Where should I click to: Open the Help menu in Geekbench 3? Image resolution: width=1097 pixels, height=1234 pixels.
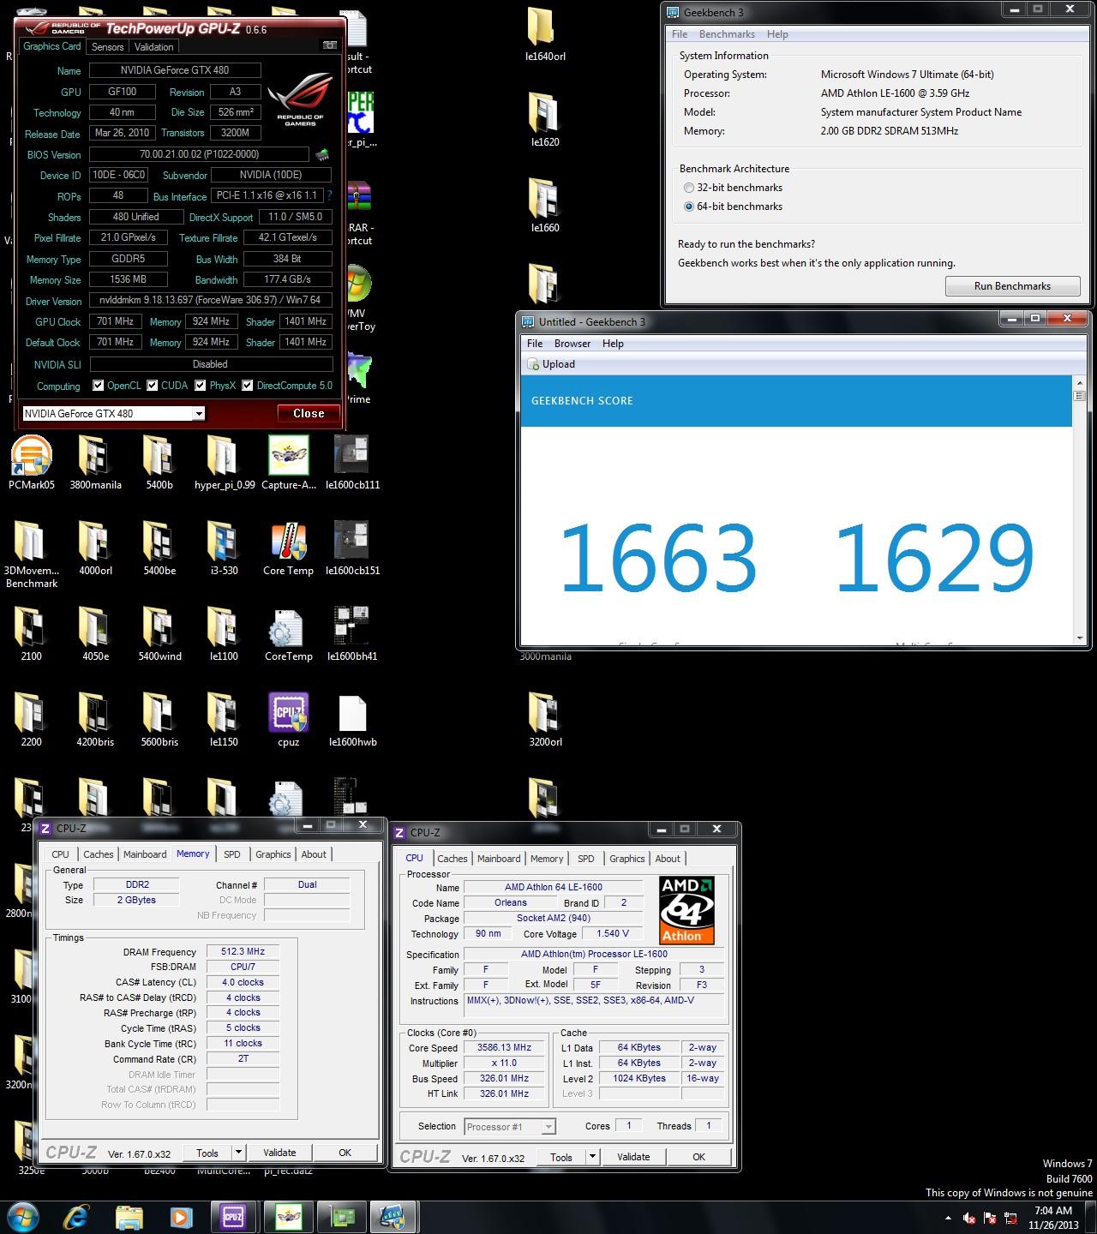click(x=777, y=34)
